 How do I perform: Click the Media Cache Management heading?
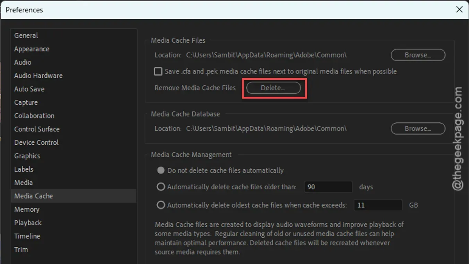pos(191,155)
